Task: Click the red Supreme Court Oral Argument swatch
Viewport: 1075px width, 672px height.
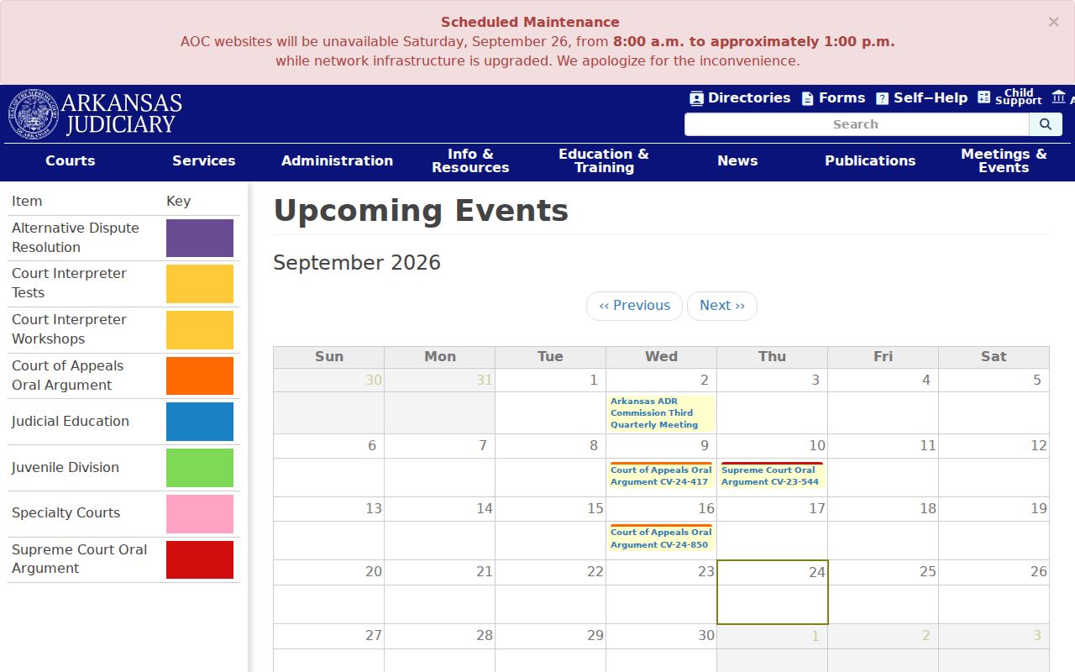Action: coord(200,559)
